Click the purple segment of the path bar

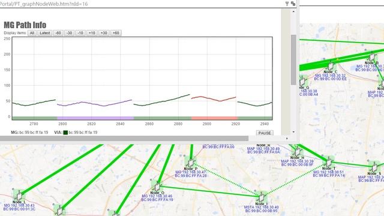pos(95,118)
